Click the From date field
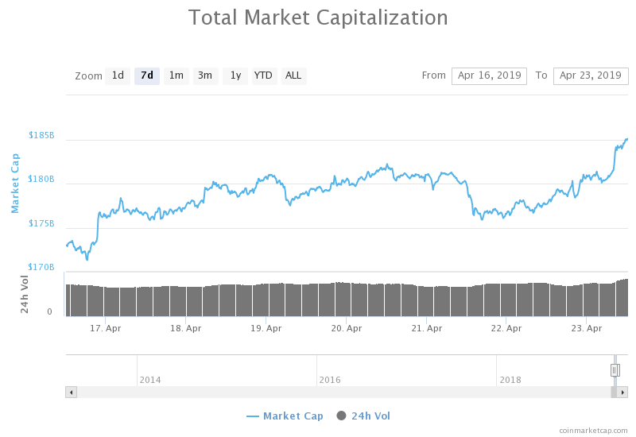 click(489, 75)
